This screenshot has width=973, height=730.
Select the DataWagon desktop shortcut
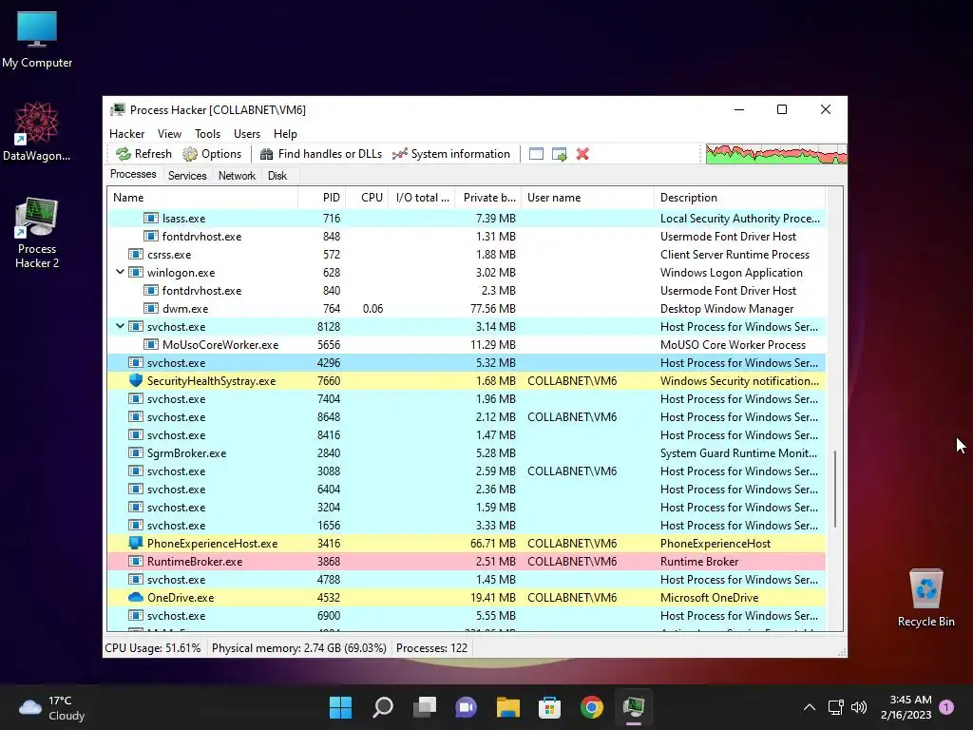click(x=37, y=131)
